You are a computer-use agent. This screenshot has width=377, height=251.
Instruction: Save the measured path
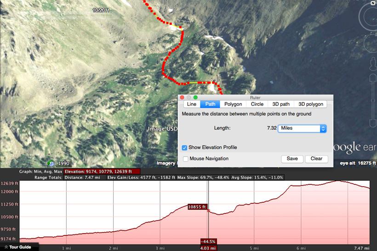pos(292,159)
